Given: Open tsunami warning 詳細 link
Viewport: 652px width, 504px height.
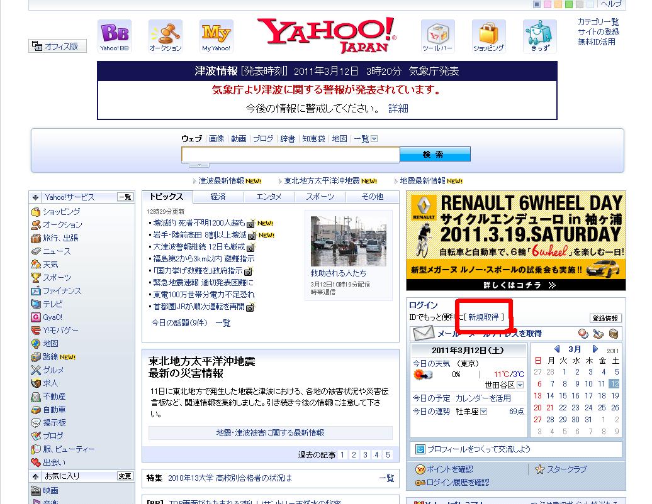Looking at the screenshot, I should (x=398, y=109).
